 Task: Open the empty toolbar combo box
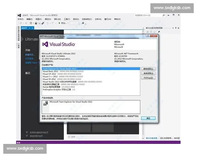75,23
